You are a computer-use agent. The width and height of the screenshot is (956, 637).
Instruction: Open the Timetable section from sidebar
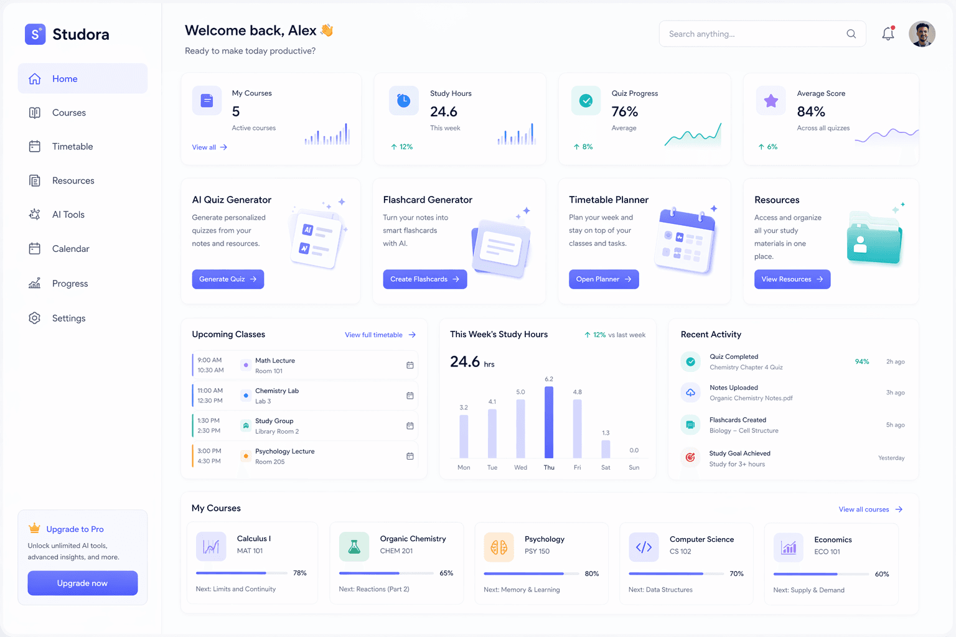pyautogui.click(x=35, y=146)
